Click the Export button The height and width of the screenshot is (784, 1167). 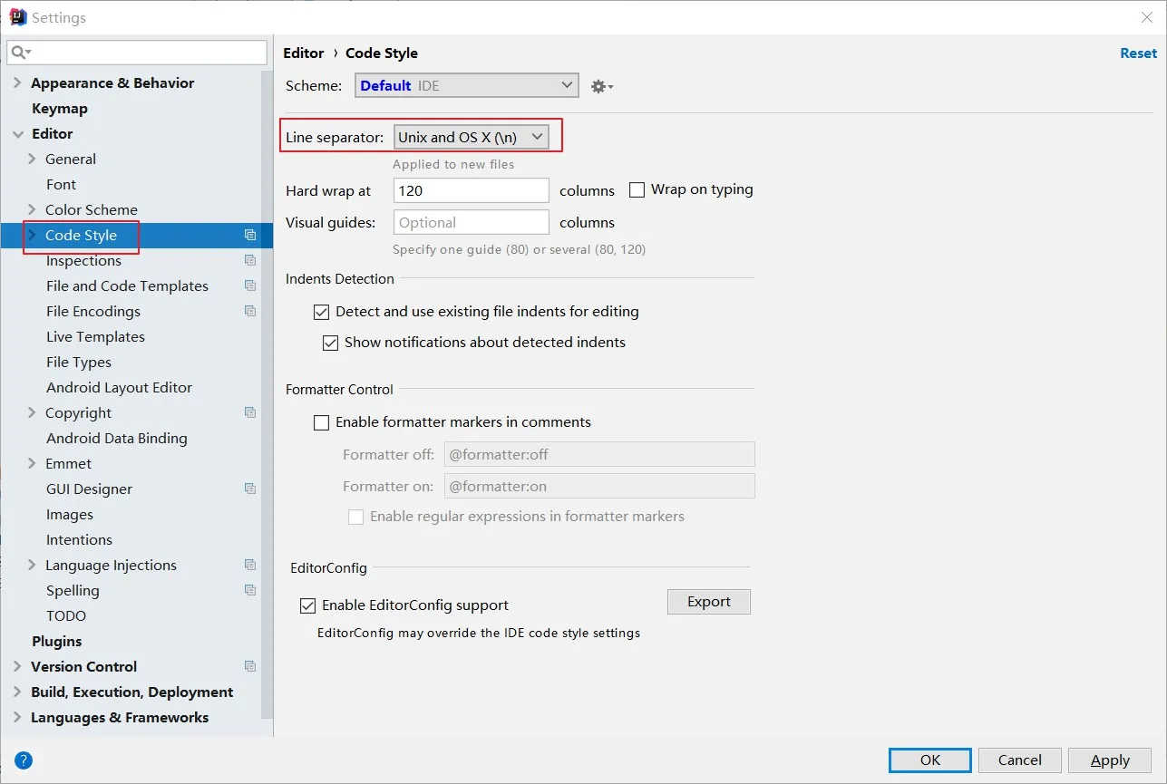[708, 602]
